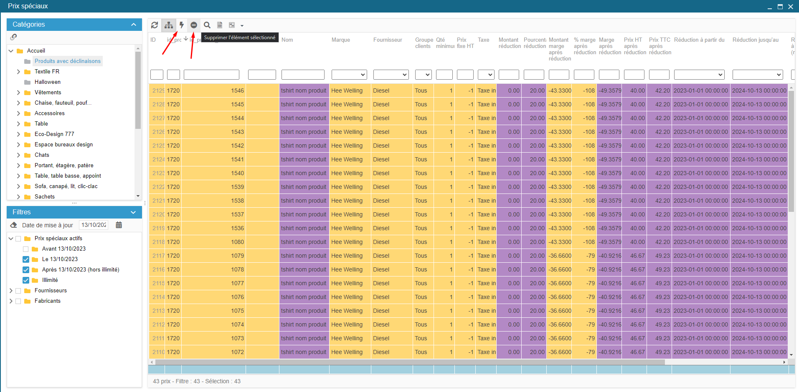Uncheck the Illimité filter checkbox
This screenshot has width=799, height=392.
pos(26,280)
